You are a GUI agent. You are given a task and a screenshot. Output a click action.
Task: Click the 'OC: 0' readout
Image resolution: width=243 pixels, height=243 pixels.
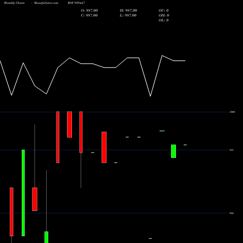[163, 11]
